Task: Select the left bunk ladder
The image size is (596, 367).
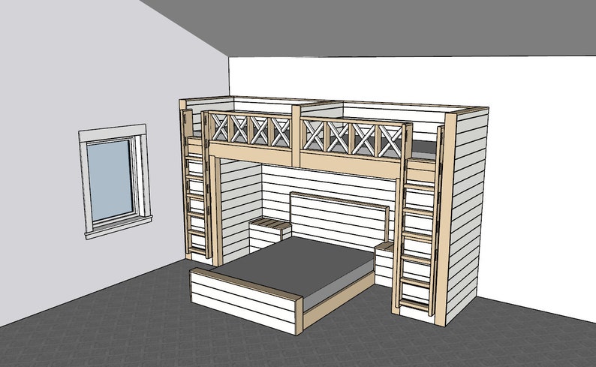Action: pos(197,185)
